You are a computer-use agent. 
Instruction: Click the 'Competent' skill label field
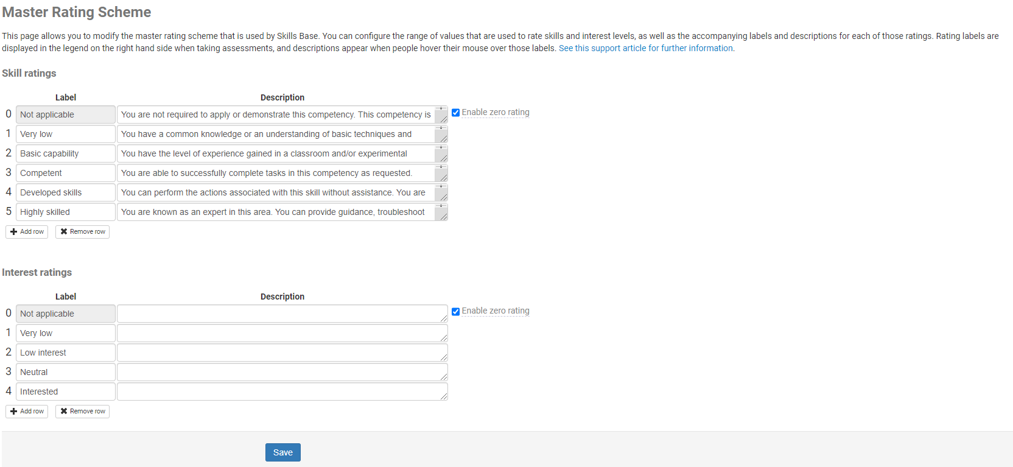coord(66,173)
